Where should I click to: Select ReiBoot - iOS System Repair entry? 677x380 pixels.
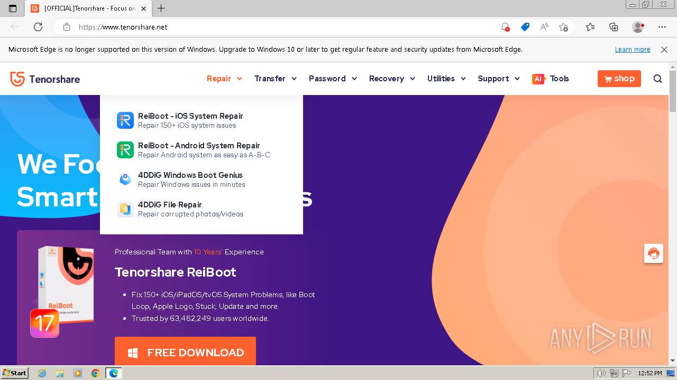pyautogui.click(x=201, y=120)
